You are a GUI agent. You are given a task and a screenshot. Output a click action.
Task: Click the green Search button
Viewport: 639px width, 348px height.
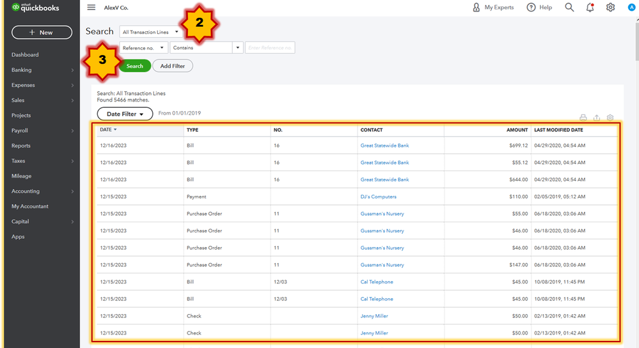[135, 66]
